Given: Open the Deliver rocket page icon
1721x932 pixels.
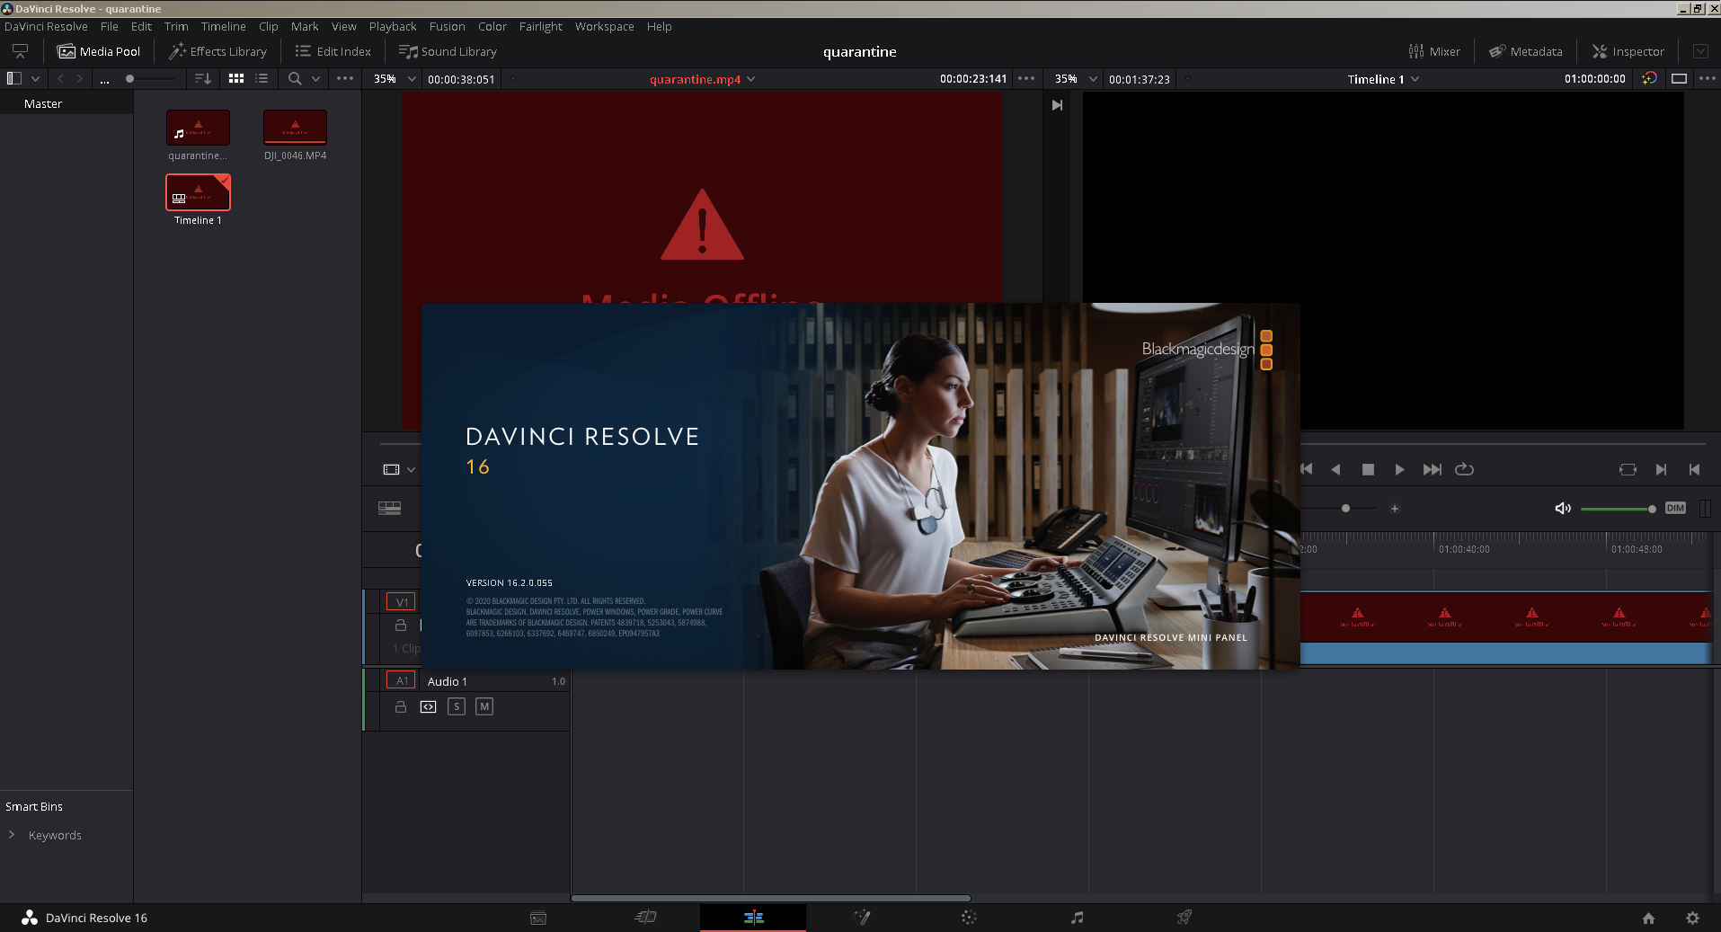Looking at the screenshot, I should click(x=1184, y=918).
